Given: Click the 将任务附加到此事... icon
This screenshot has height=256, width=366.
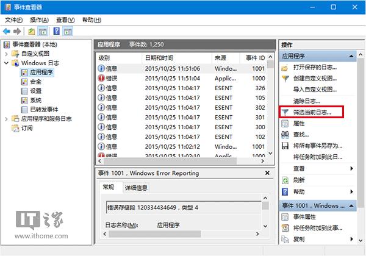Looking at the screenshot, I should point(285,228).
